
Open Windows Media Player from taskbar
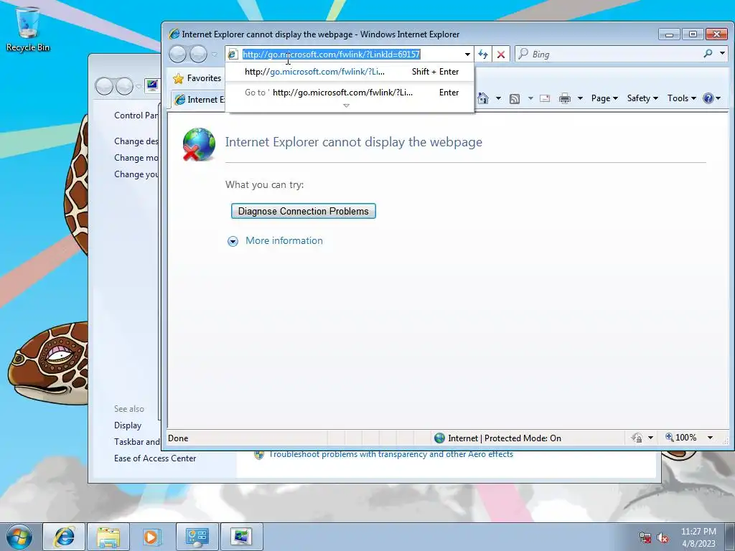point(152,537)
